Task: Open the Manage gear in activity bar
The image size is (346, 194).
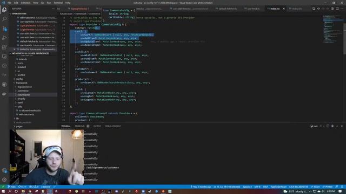Action: pyautogui.click(x=4, y=179)
